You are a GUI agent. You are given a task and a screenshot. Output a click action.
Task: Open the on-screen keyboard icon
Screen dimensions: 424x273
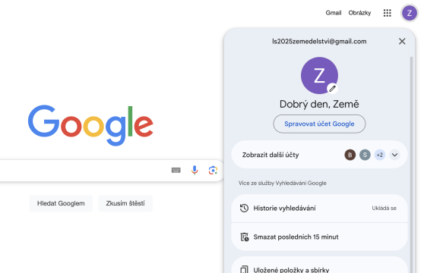(x=176, y=170)
